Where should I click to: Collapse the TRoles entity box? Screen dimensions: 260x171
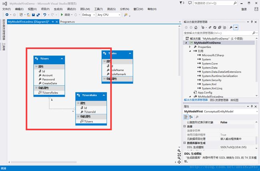click(x=130, y=54)
